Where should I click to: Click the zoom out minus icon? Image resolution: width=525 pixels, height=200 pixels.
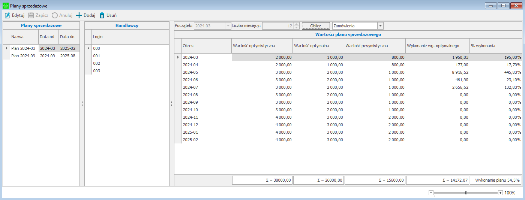tap(431, 193)
